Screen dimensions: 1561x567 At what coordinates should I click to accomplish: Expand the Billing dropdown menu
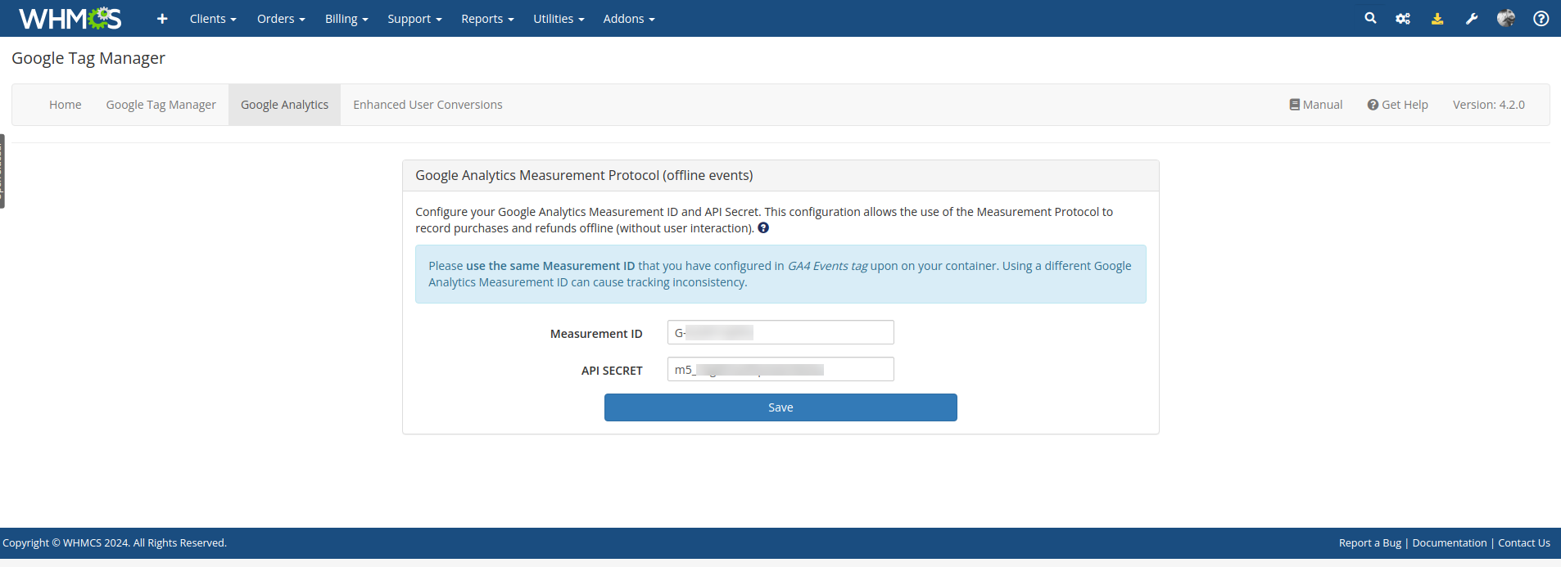346,19
